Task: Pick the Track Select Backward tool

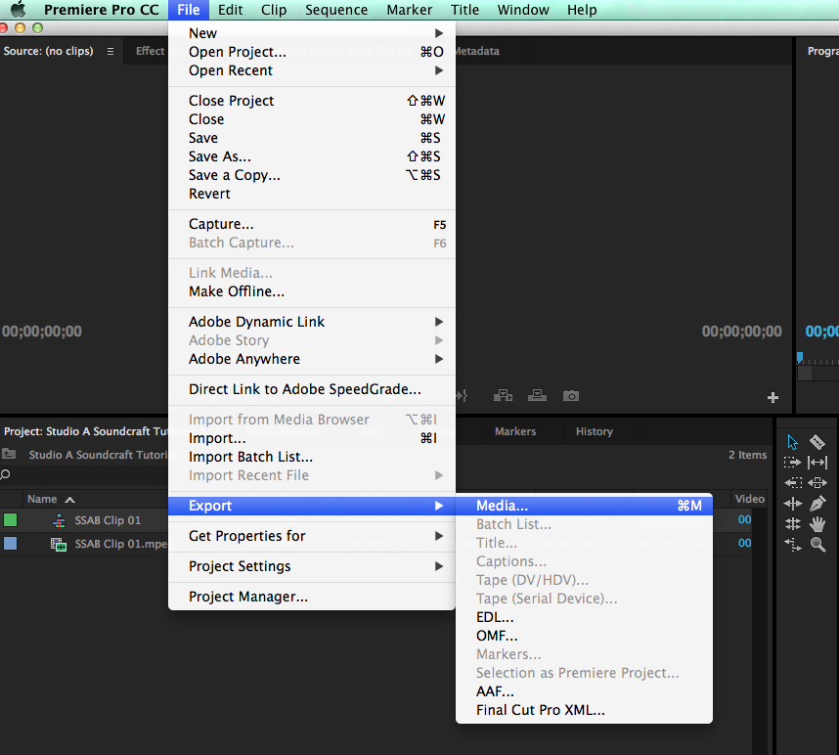Action: 792,483
